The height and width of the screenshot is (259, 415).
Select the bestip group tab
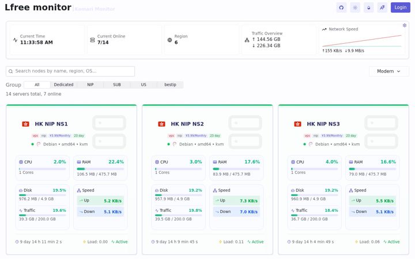click(x=170, y=85)
